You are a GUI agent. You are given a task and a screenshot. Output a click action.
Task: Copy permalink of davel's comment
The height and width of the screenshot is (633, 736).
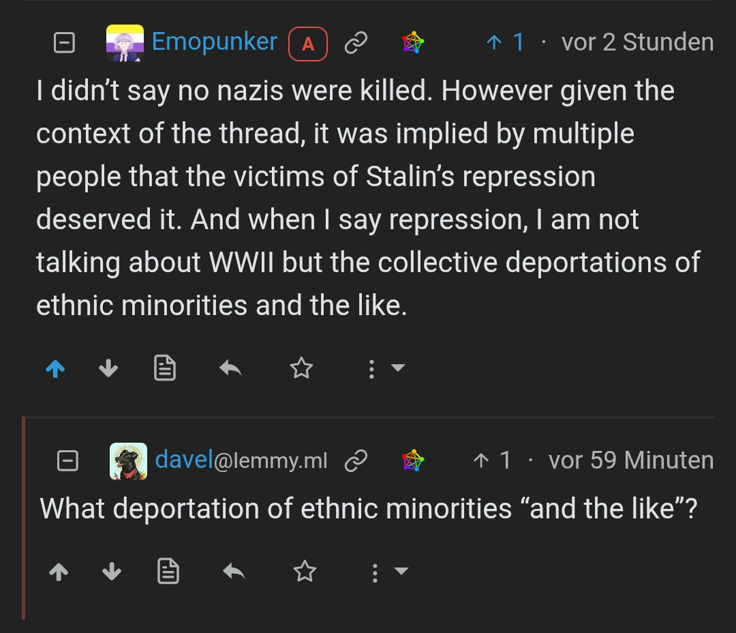356,461
